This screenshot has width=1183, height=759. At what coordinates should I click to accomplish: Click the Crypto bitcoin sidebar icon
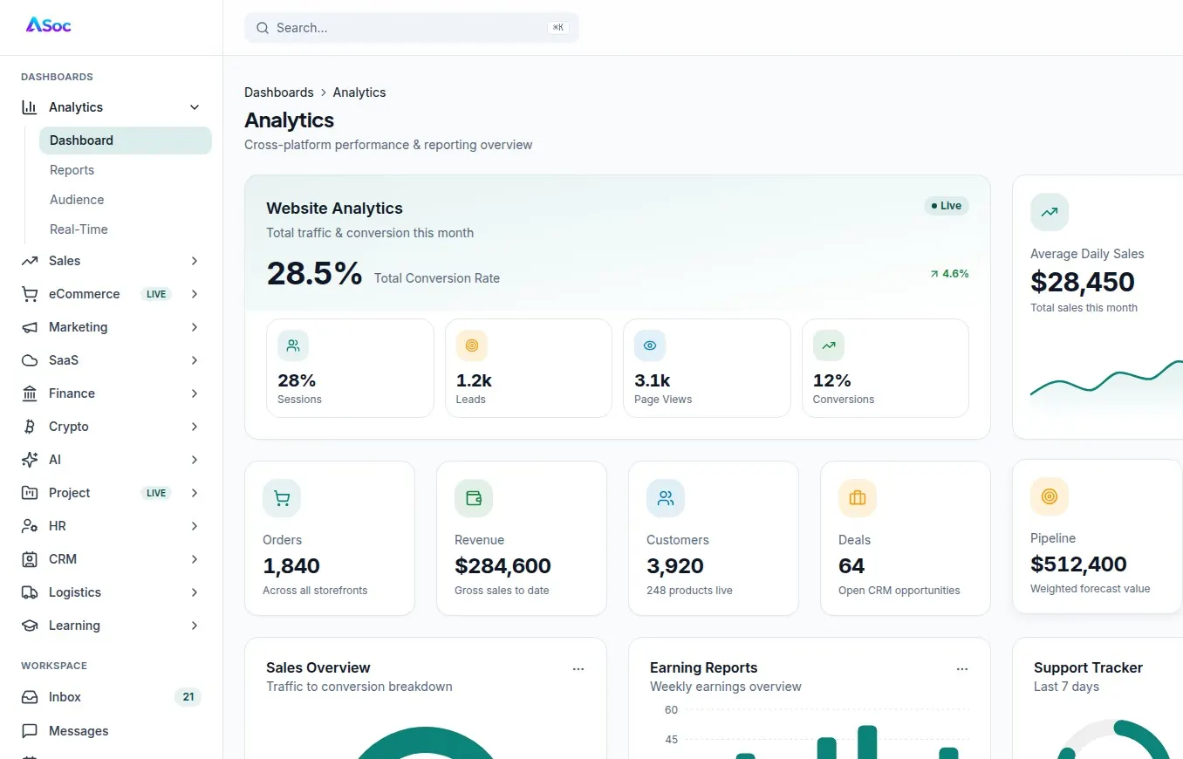[x=30, y=427]
